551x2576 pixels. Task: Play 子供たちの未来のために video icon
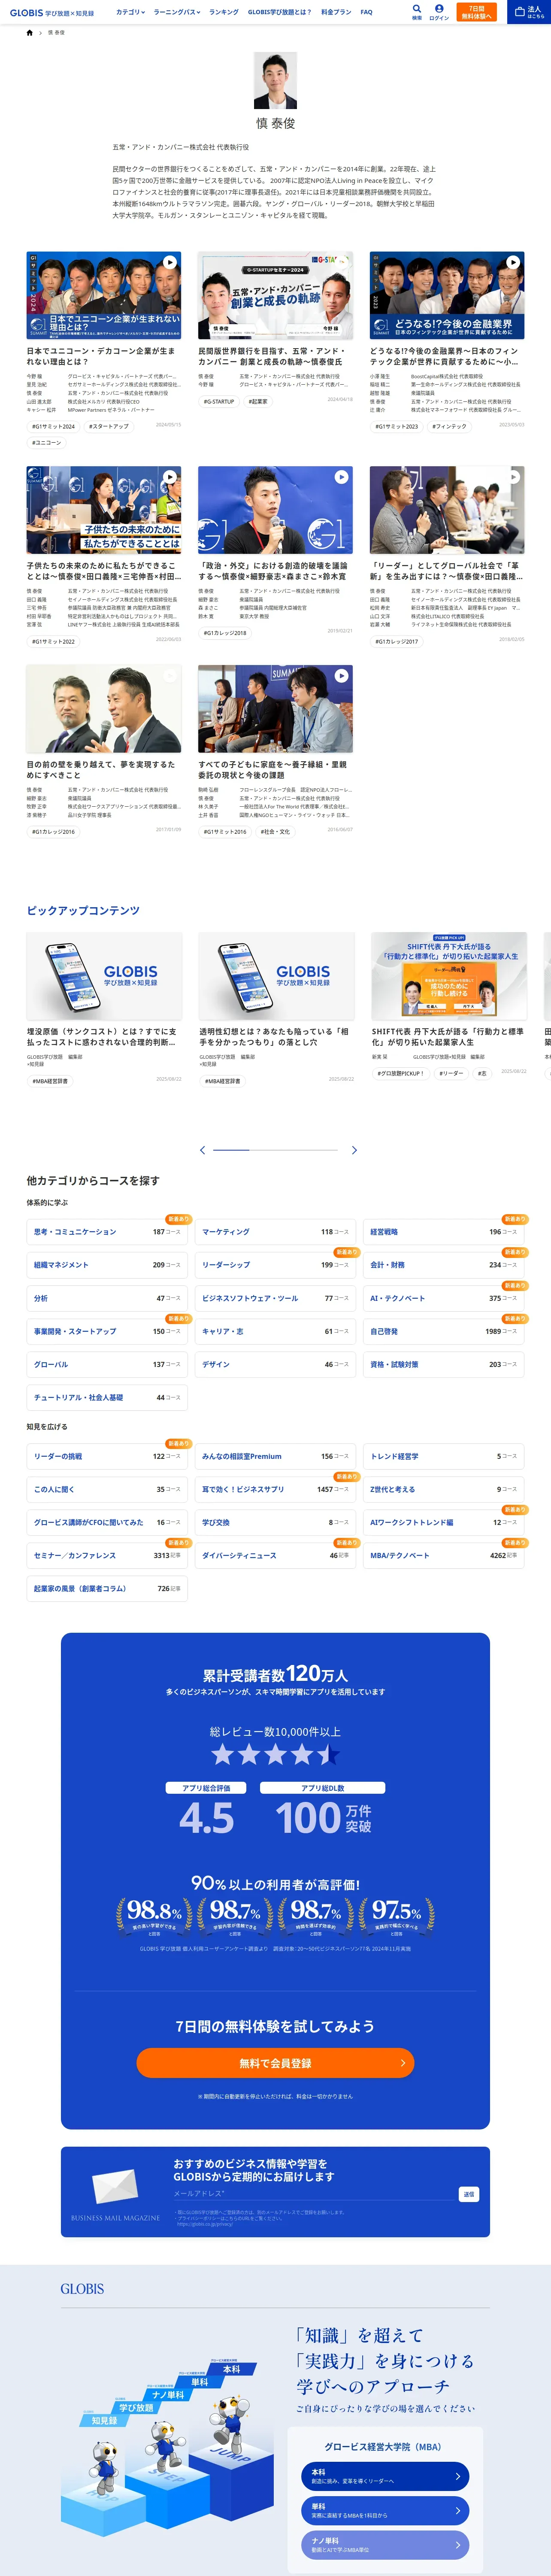pos(170,477)
